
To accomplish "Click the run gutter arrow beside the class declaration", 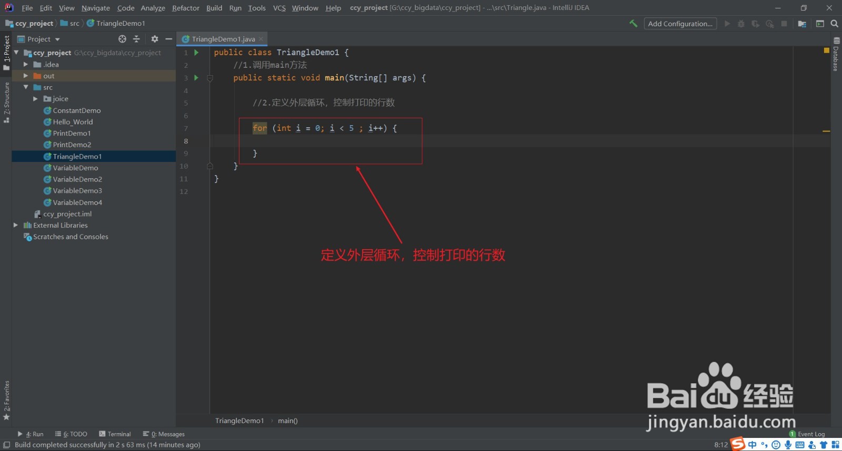I will click(x=196, y=53).
